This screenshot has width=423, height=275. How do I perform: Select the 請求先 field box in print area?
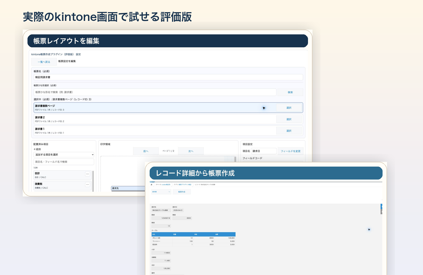coord(128,188)
